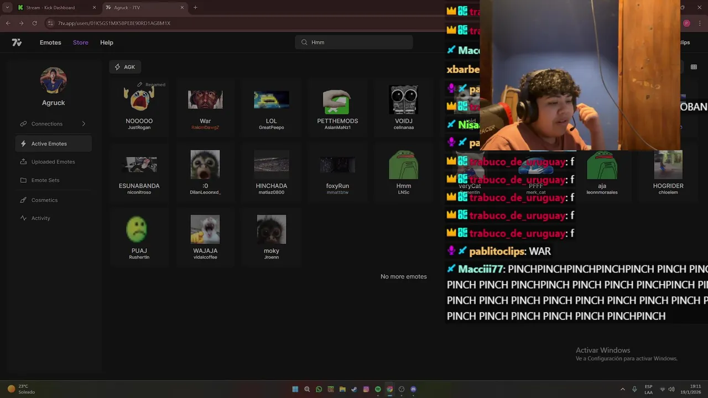Click the AGK emote set button

[125, 67]
